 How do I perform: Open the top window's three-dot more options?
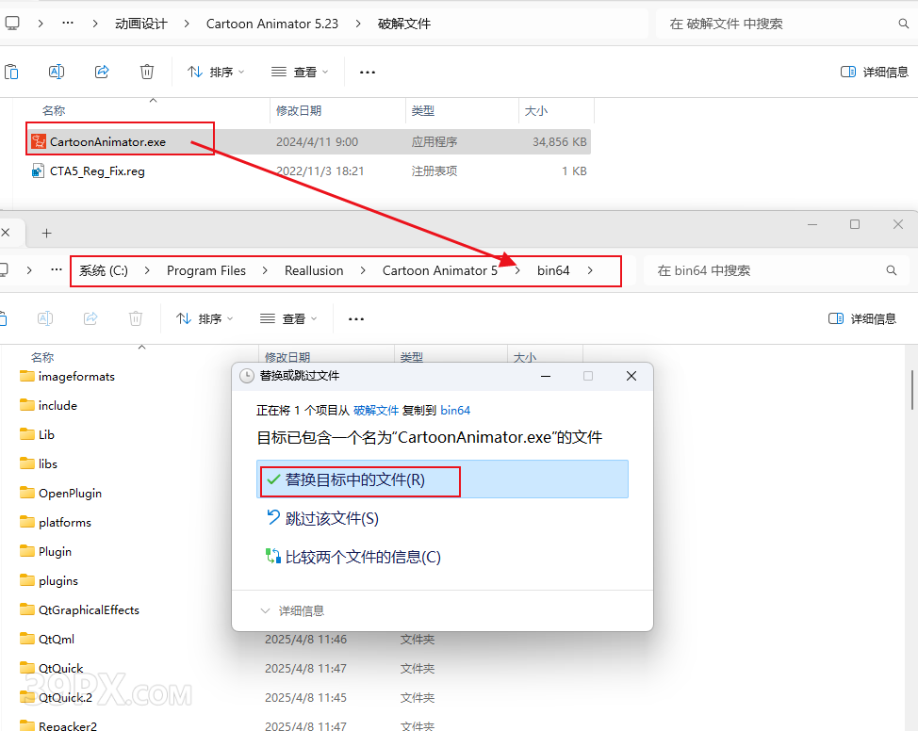coord(368,72)
